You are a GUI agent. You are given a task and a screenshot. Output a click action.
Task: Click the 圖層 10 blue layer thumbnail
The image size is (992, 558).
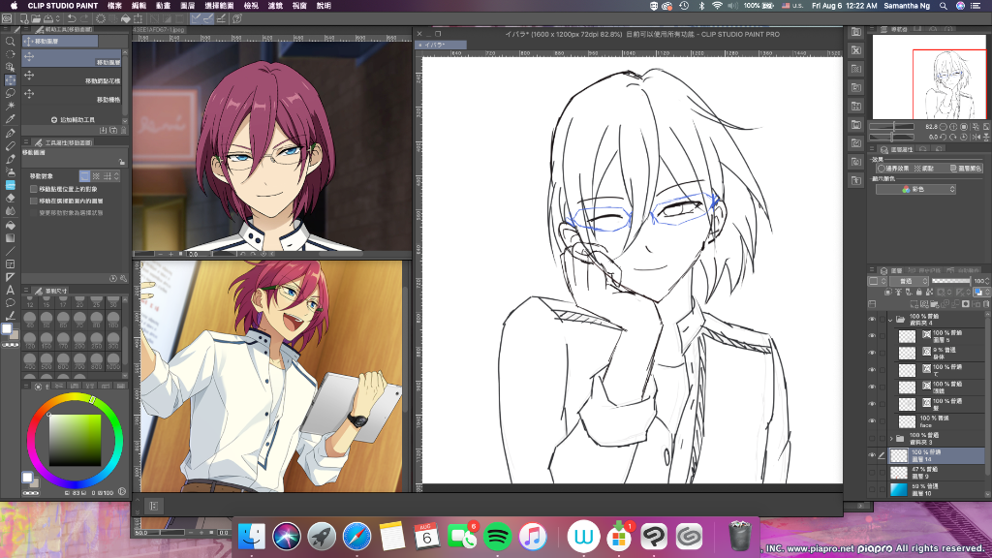(x=898, y=489)
